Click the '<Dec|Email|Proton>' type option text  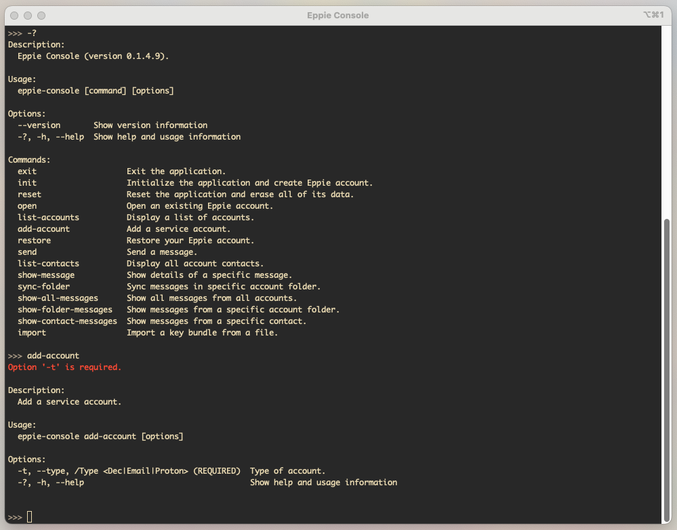[x=146, y=471]
